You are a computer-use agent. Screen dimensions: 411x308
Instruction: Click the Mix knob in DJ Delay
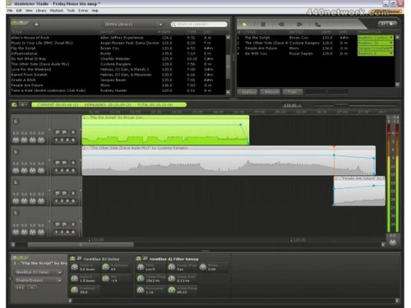tap(105, 278)
